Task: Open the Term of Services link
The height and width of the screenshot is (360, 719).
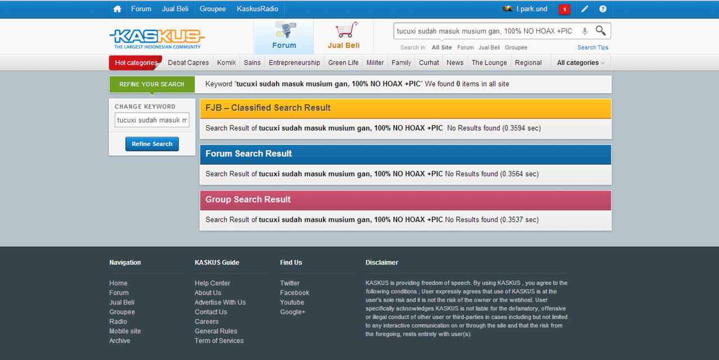Action: pyautogui.click(x=219, y=340)
